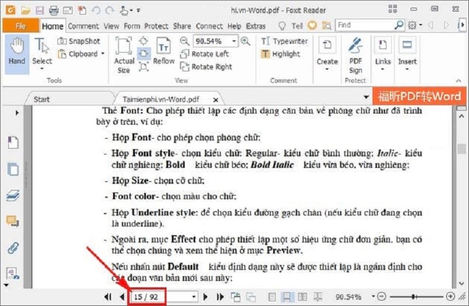
Task: Zoom out with the ribbon magnifier minus
Action: (185, 41)
